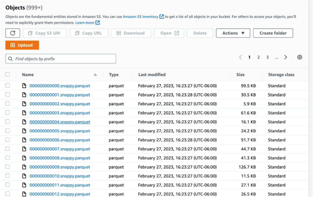This screenshot has height=197, width=313.
Task: Open table preferences gear icon
Action: pyautogui.click(x=299, y=57)
